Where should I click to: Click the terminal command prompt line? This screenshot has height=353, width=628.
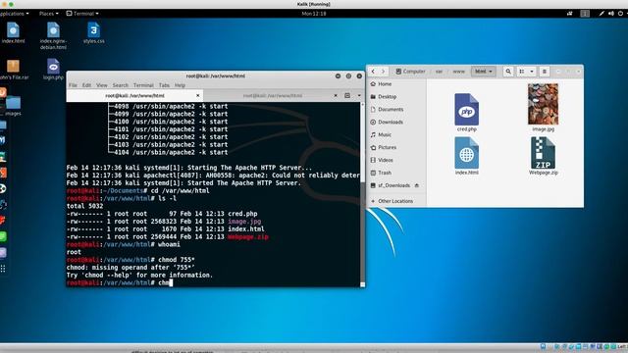coord(213,282)
